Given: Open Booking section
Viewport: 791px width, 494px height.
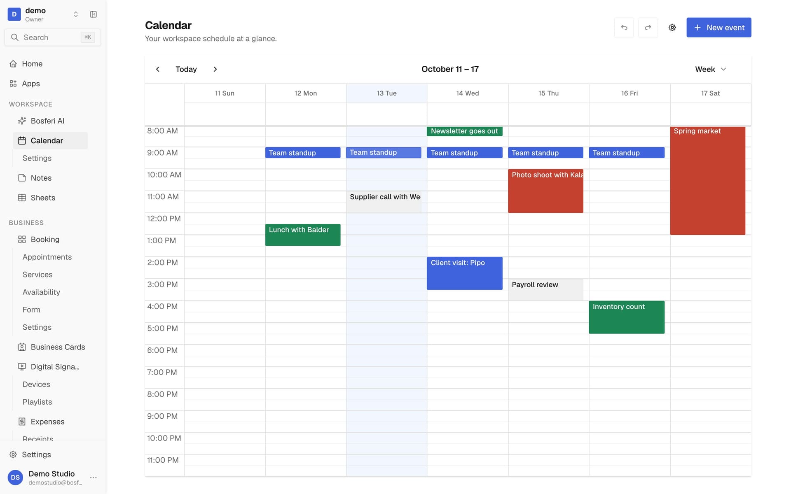Looking at the screenshot, I should click(50, 240).
